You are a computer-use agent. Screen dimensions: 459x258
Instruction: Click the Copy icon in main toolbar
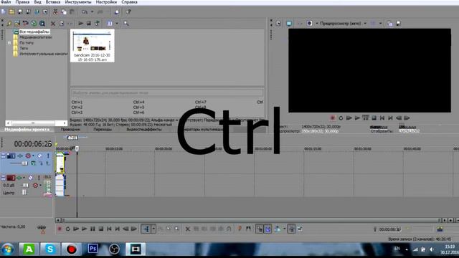point(64,11)
